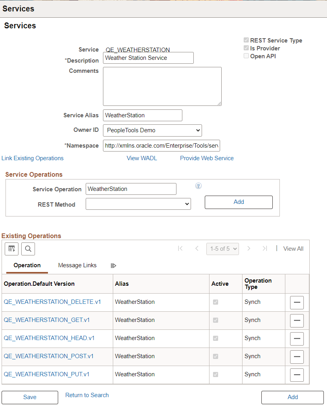Switch to the Message Links tab

click(x=77, y=265)
